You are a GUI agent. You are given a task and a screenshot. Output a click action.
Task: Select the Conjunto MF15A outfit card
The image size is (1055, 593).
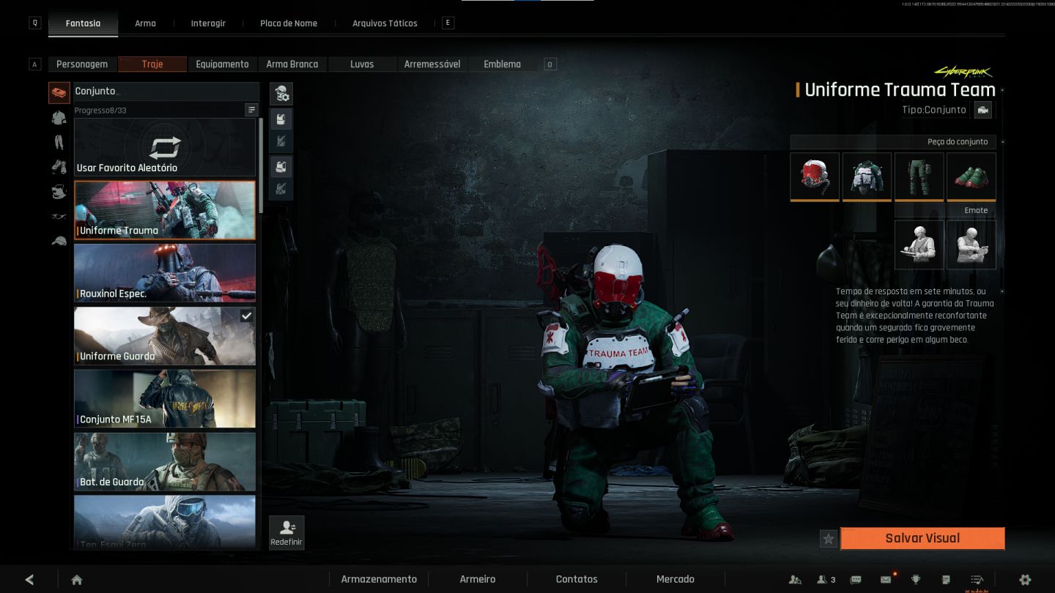(165, 398)
